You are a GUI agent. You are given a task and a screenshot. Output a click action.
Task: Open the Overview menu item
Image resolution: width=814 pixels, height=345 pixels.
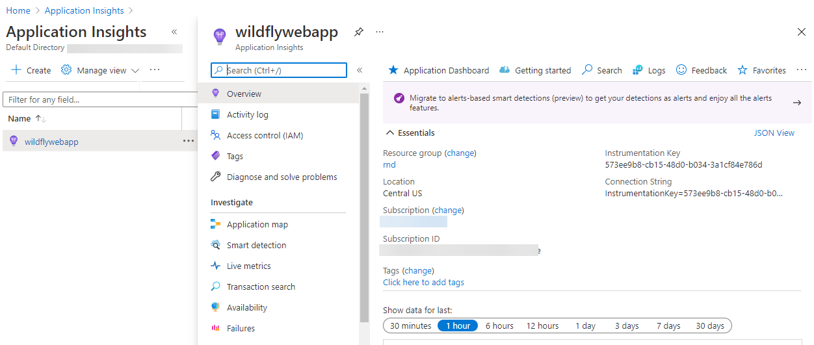click(x=278, y=94)
